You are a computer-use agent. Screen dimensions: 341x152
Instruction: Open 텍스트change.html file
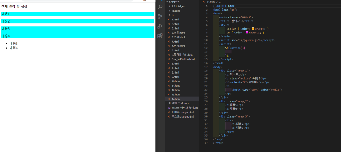182,117
